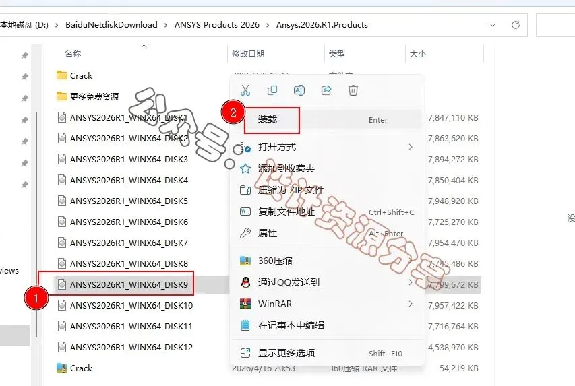Select 复制文件地址 menu entry
The width and height of the screenshot is (575, 386).
click(327, 212)
